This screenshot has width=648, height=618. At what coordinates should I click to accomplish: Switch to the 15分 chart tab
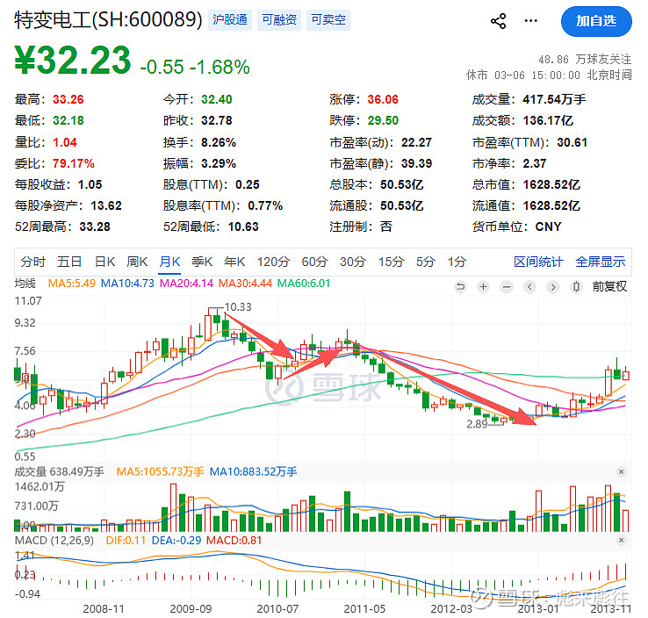(x=391, y=262)
